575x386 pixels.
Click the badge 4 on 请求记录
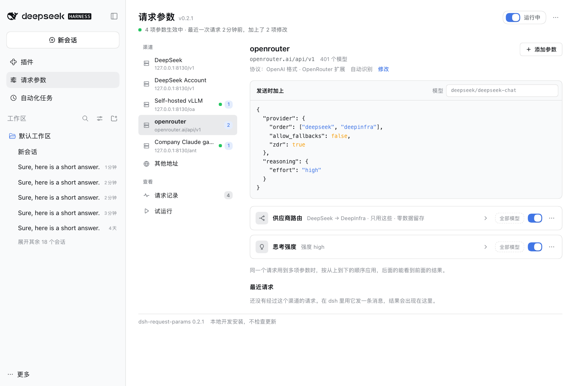pyautogui.click(x=228, y=195)
